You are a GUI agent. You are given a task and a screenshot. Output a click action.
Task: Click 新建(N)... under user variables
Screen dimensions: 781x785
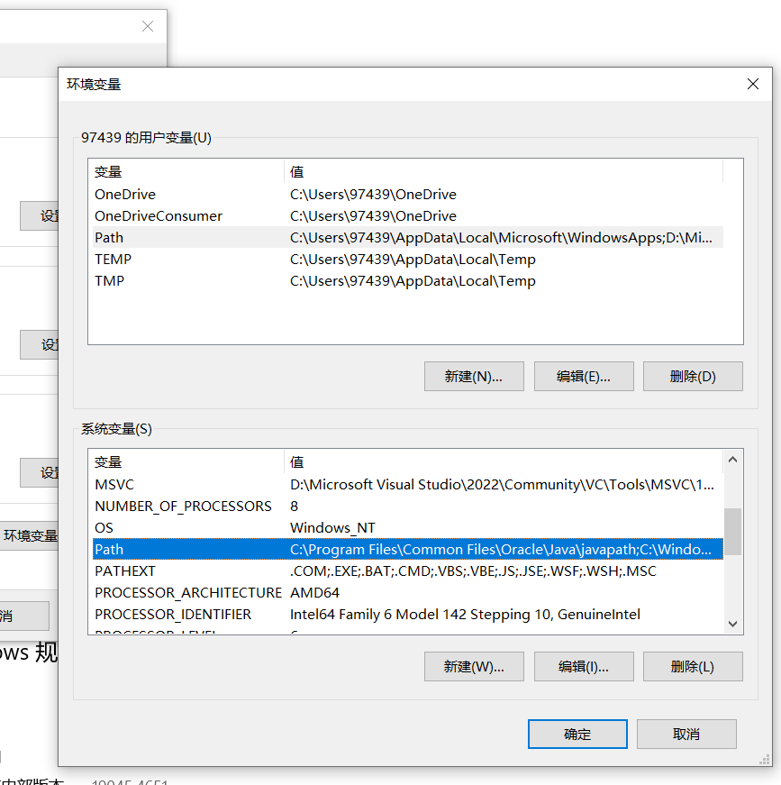(474, 377)
